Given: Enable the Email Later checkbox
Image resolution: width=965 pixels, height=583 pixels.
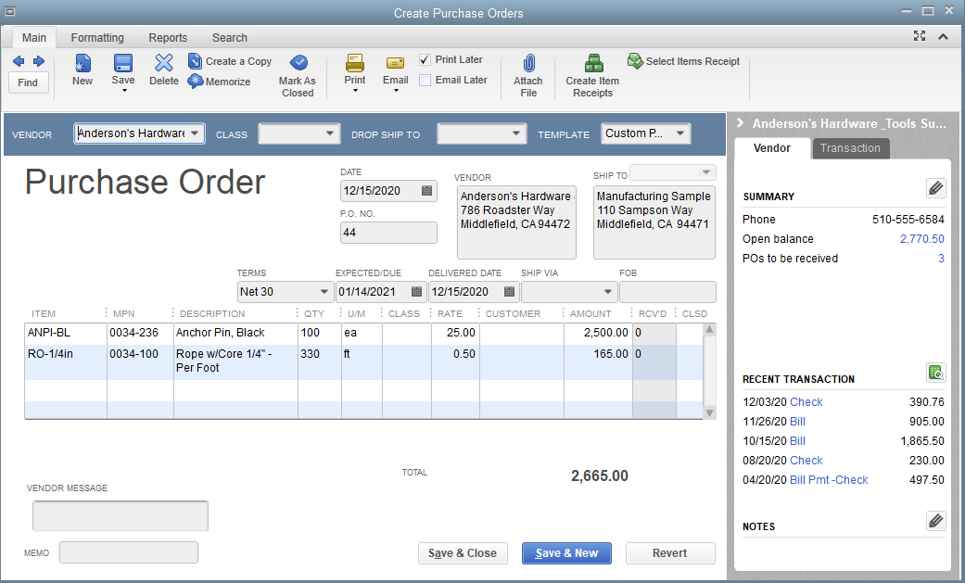Looking at the screenshot, I should 425,81.
